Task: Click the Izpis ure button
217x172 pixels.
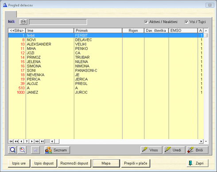Action: 19,163
